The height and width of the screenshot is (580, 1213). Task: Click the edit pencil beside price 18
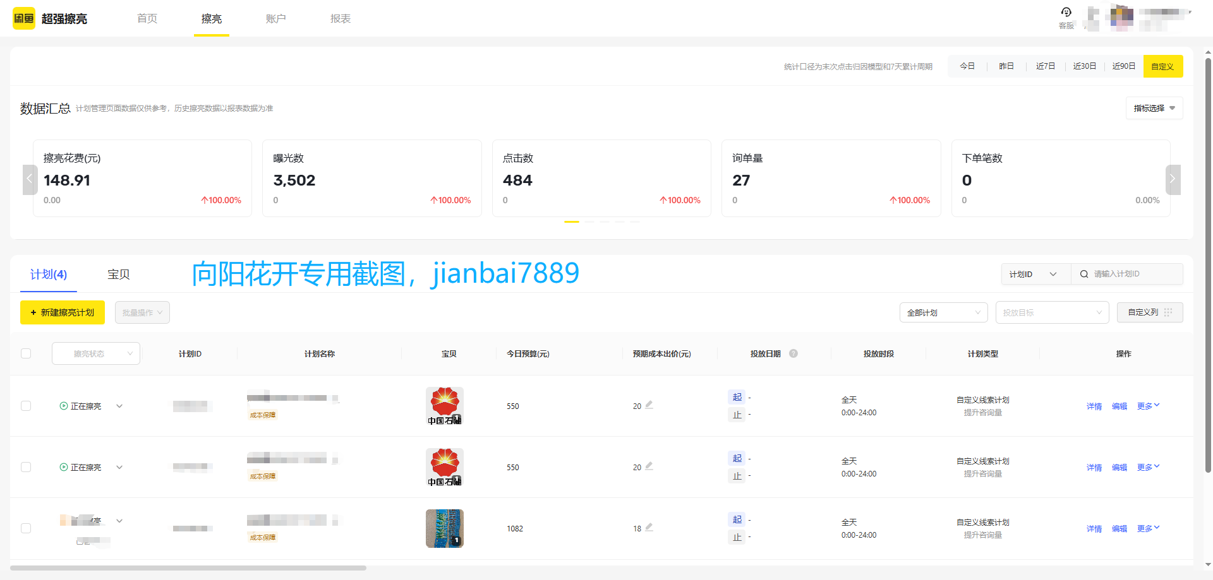click(x=649, y=527)
